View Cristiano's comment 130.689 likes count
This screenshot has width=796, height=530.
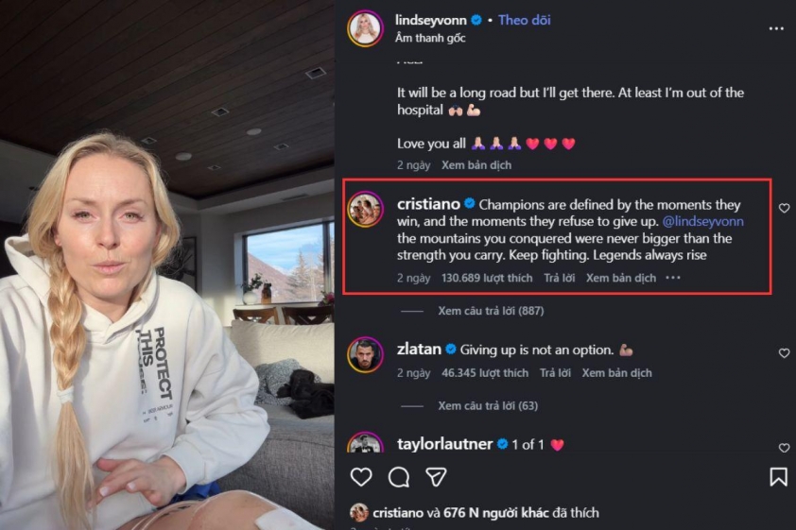coord(487,278)
